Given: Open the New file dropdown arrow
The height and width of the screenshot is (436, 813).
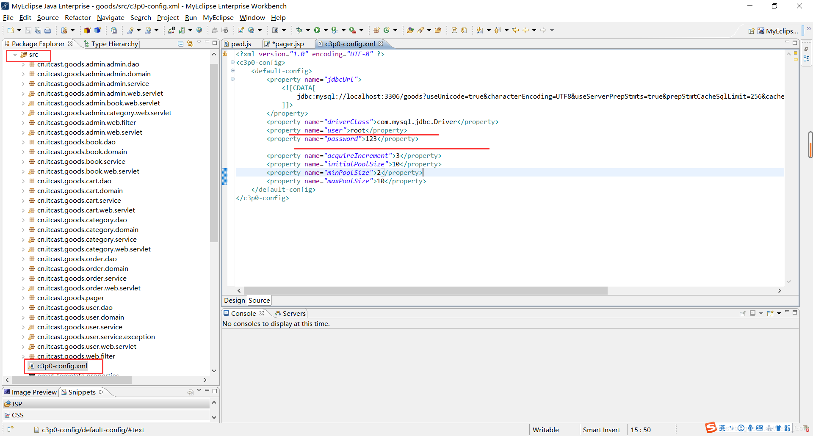Looking at the screenshot, I should click(19, 30).
